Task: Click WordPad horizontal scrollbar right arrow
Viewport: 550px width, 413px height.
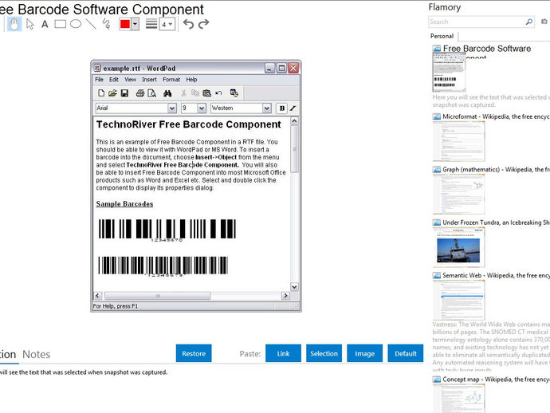Action: tap(285, 296)
